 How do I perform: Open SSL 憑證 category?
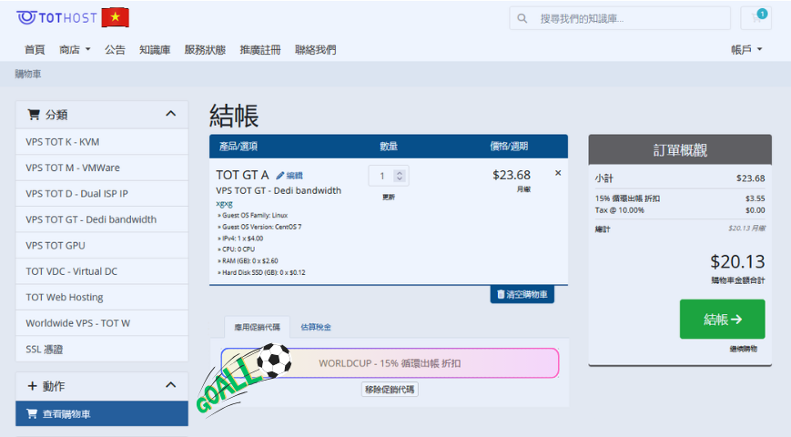click(x=102, y=349)
